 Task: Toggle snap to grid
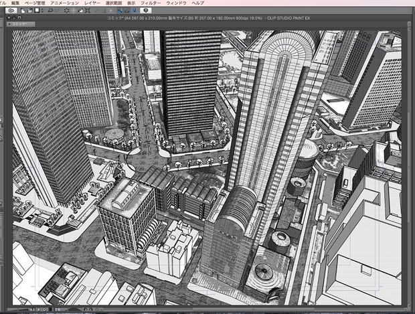134,11
